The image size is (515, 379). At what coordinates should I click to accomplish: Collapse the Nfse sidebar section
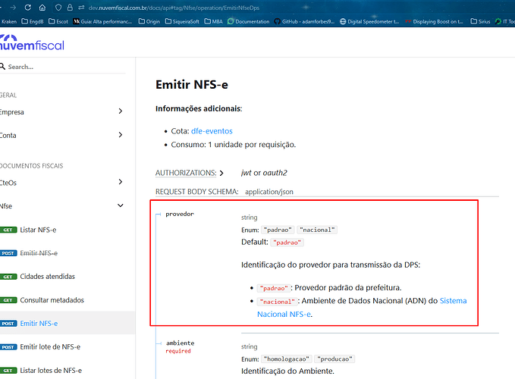point(62,205)
